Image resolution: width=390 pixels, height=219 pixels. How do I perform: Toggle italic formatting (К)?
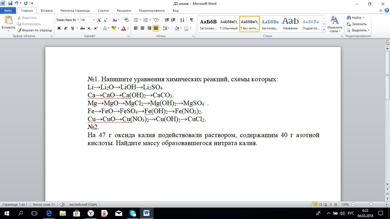tap(66, 28)
